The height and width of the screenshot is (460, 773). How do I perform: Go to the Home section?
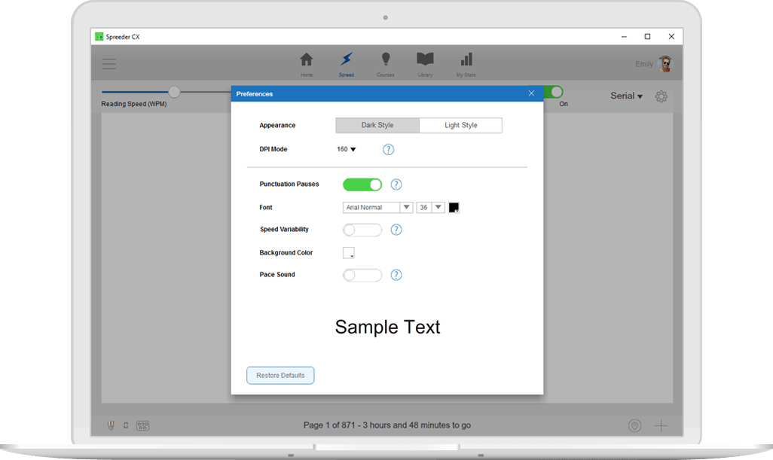(x=307, y=63)
